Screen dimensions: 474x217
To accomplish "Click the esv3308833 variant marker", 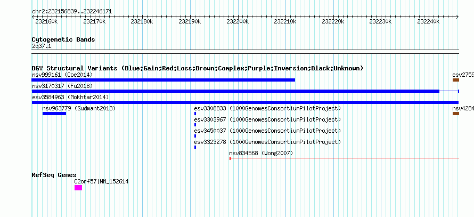I will coord(195,114).
